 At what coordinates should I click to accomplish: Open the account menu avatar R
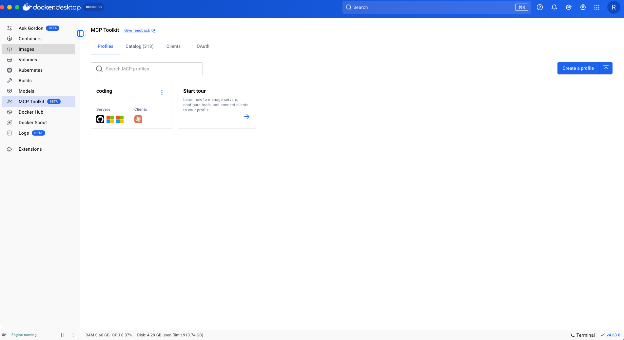point(614,7)
